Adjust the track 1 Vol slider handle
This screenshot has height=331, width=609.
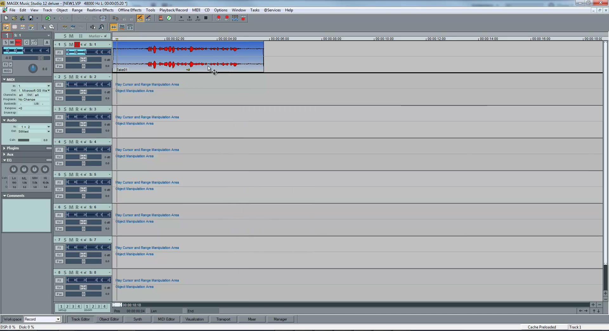point(83,60)
